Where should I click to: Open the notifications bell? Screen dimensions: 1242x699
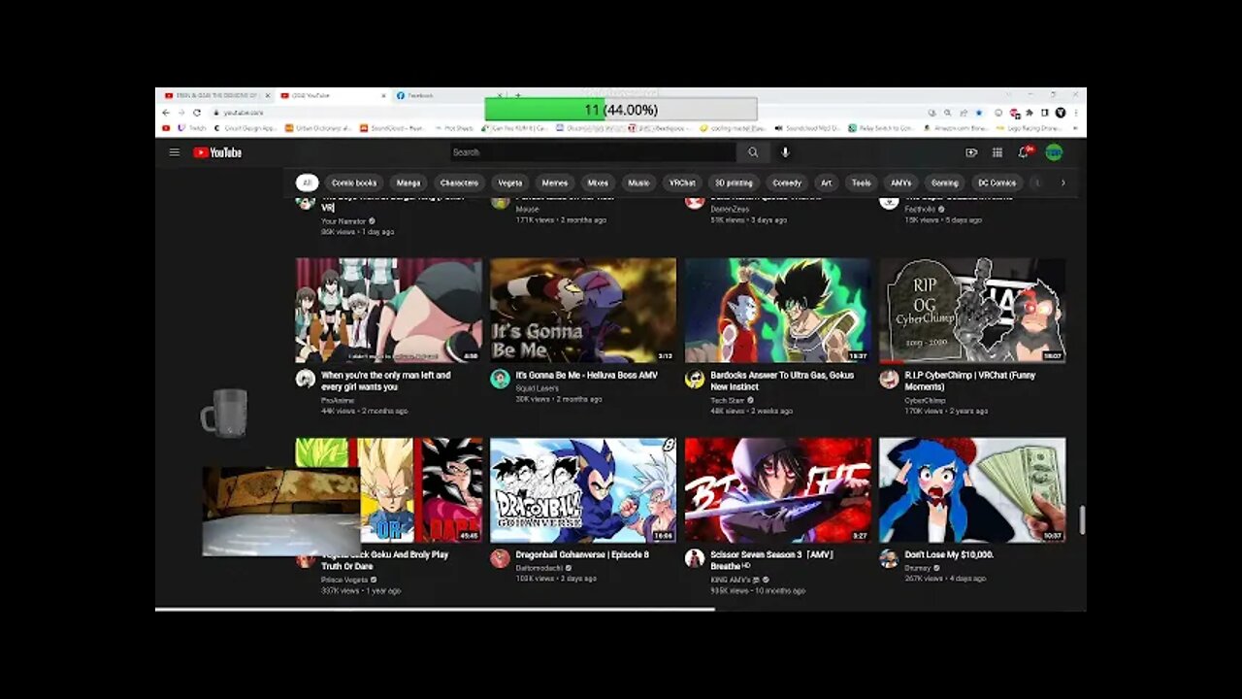tap(1024, 152)
